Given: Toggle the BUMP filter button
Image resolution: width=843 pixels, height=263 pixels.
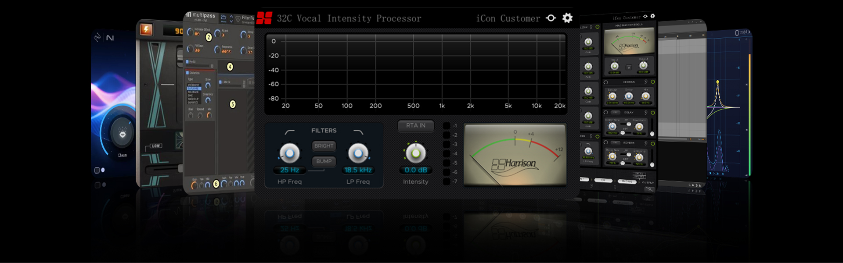Looking at the screenshot, I should [324, 161].
